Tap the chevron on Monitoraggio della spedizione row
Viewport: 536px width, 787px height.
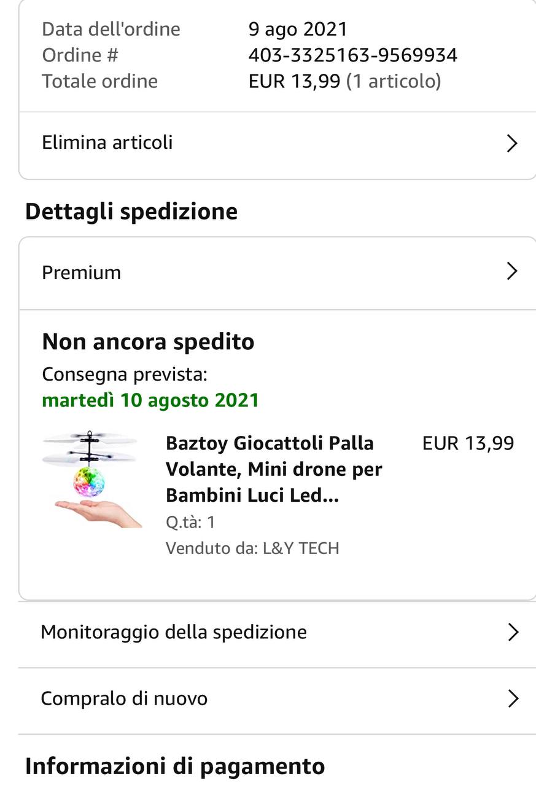tap(513, 632)
